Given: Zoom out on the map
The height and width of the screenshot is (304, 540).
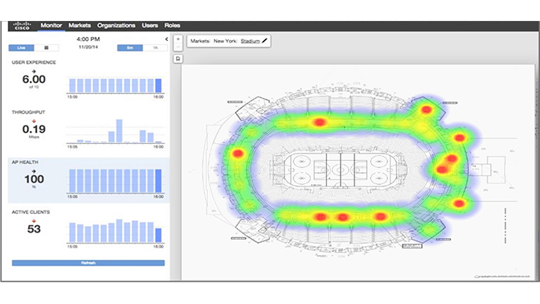Looking at the screenshot, I should 178,47.
